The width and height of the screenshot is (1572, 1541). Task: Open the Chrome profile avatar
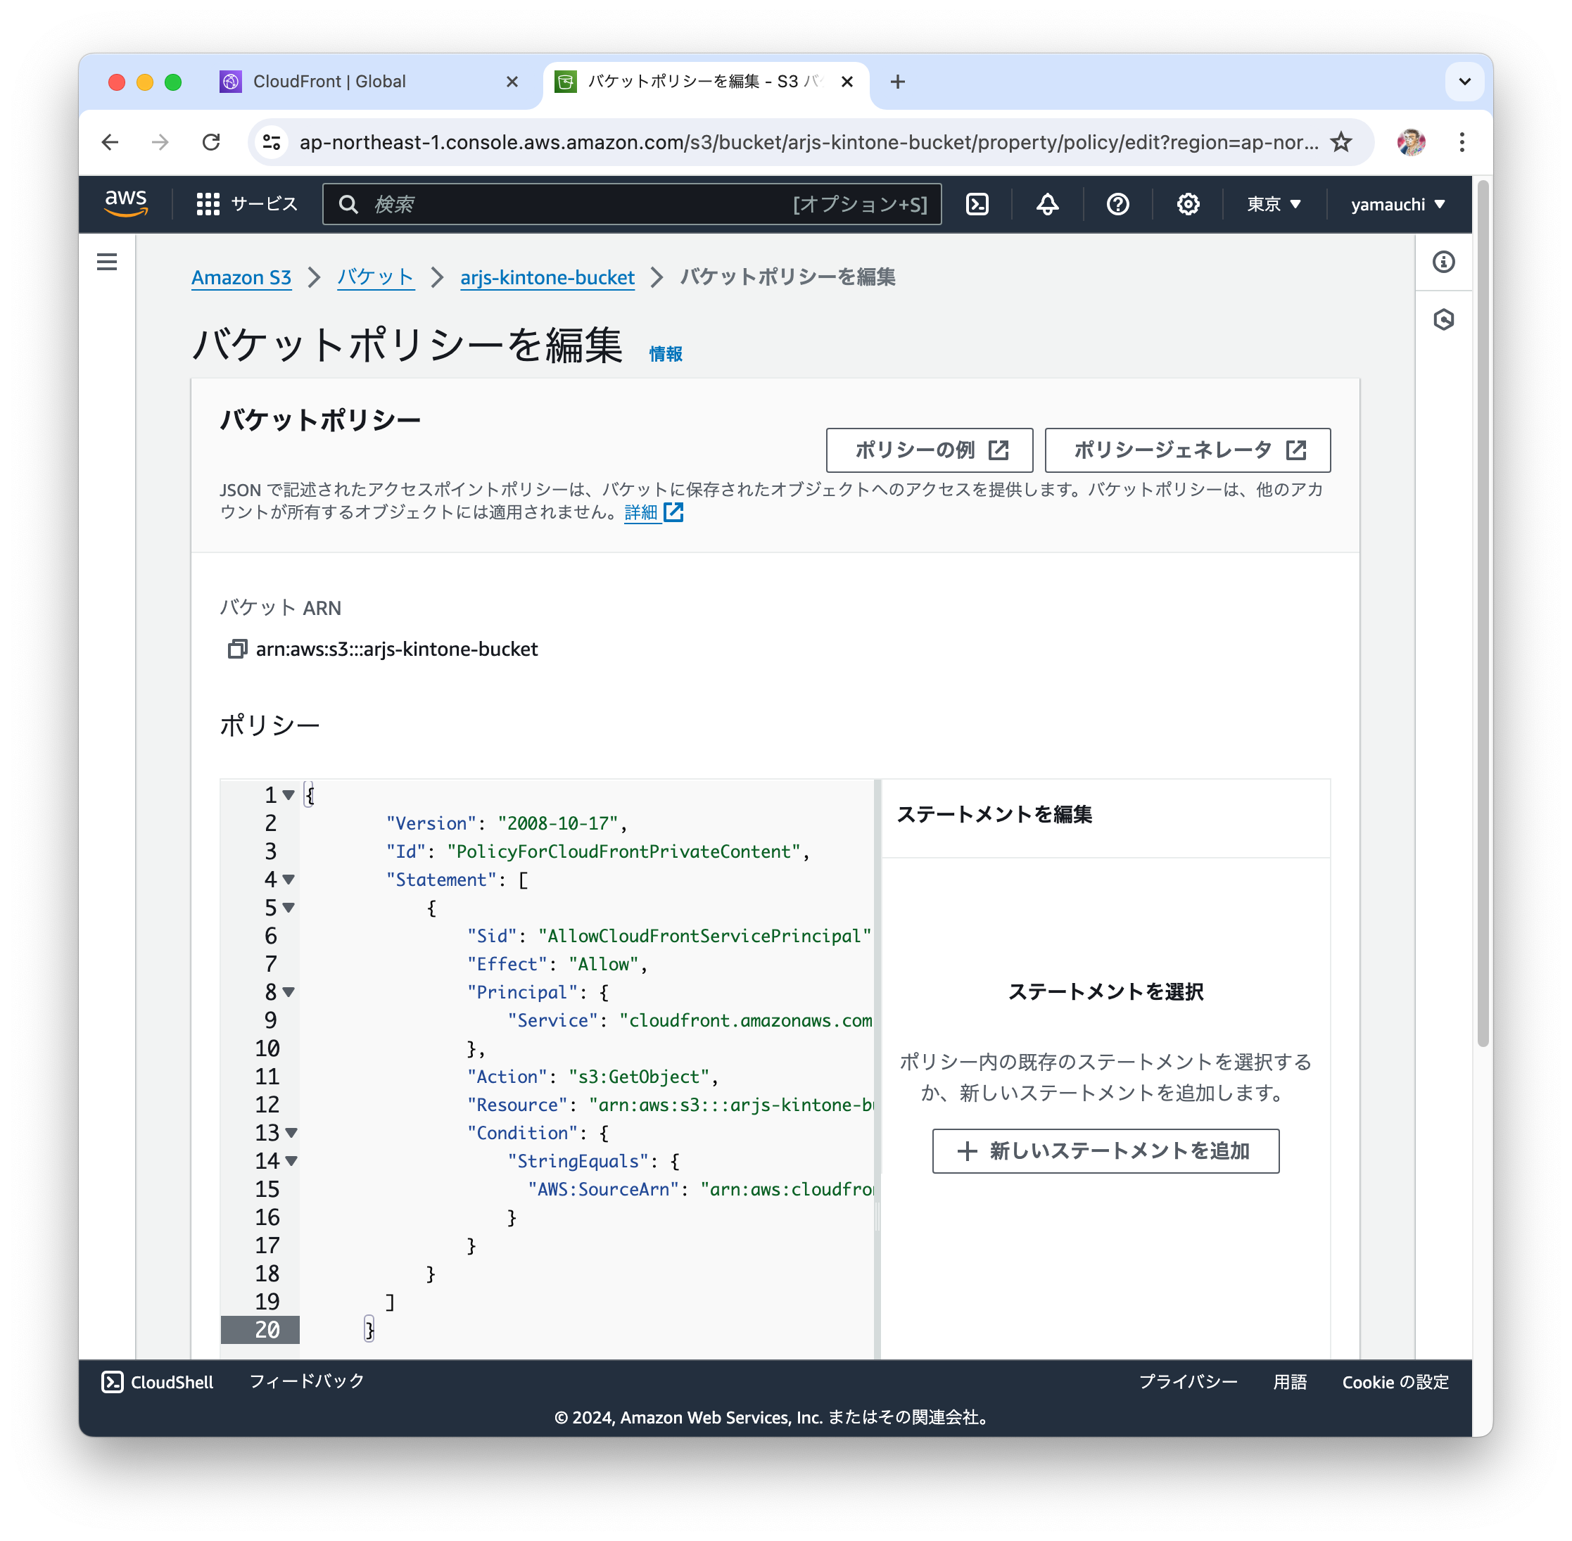[x=1410, y=142]
